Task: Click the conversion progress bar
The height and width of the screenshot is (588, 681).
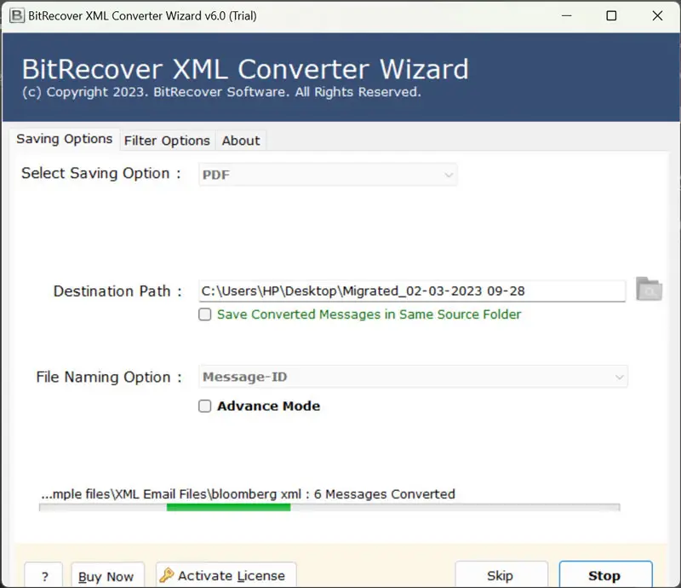Action: [x=329, y=507]
